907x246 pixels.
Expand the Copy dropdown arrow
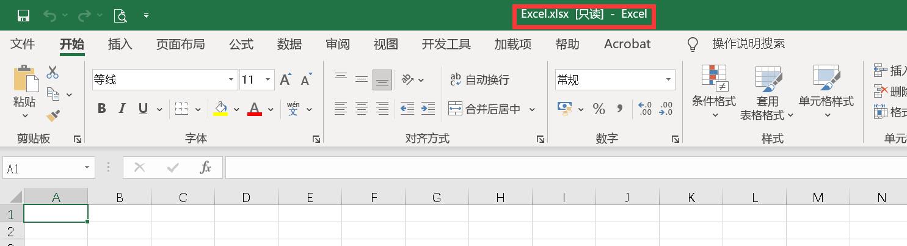coord(69,95)
